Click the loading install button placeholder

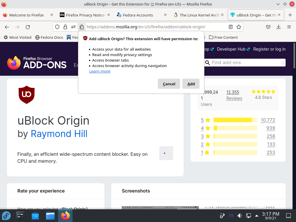click(x=166, y=153)
